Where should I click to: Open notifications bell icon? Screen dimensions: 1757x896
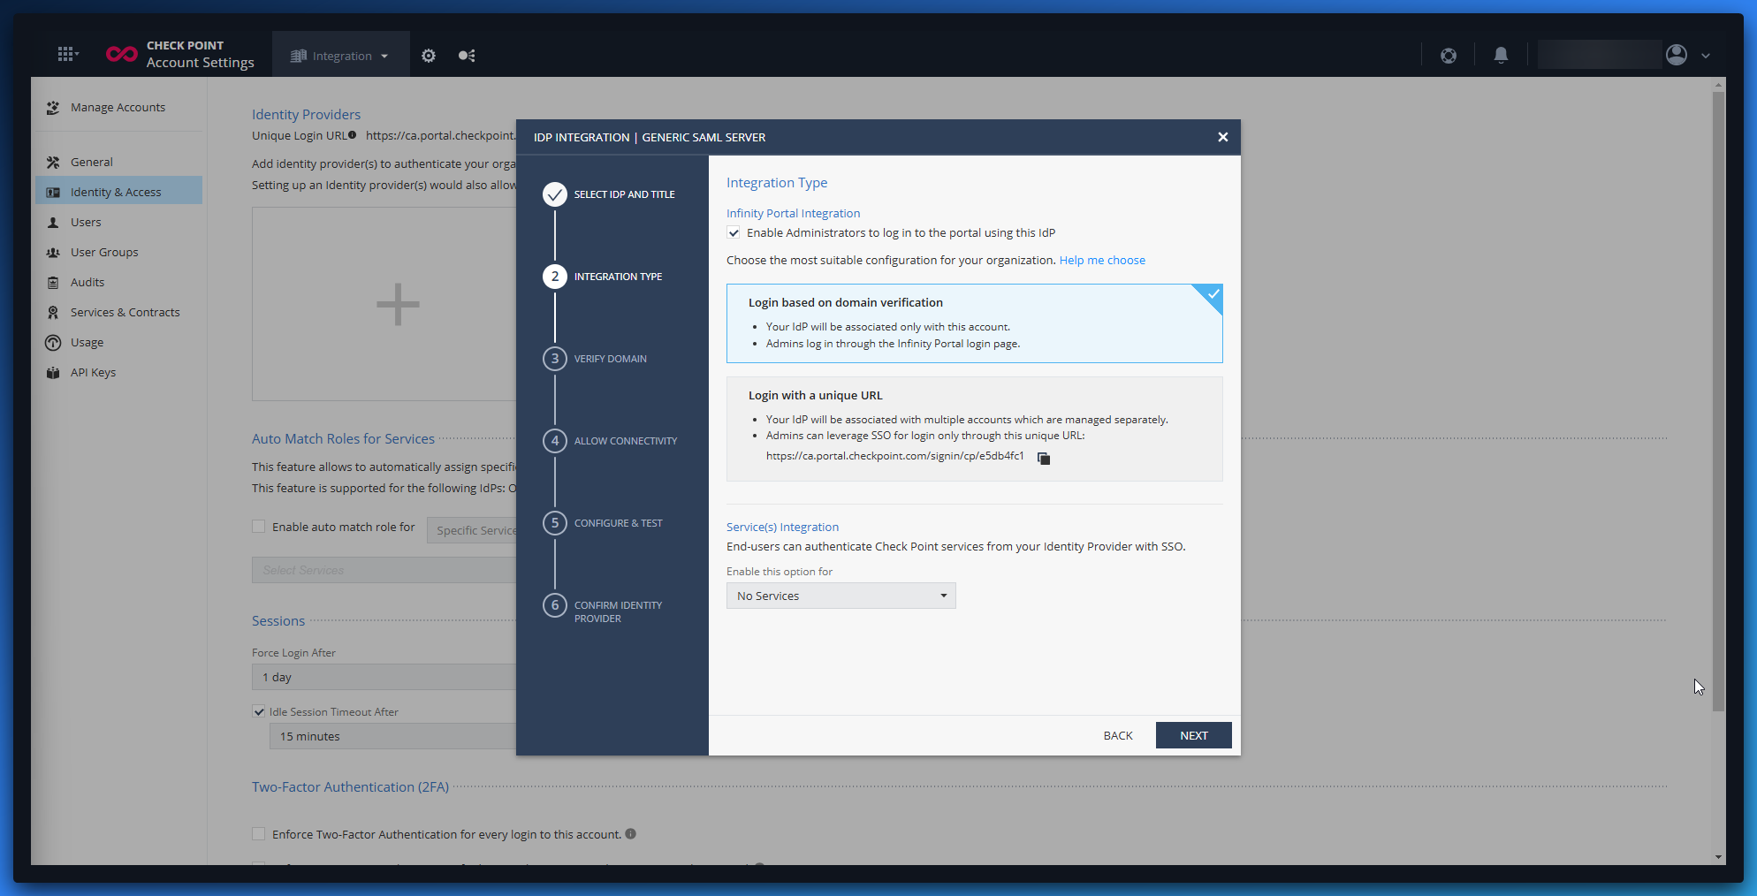[1501, 56]
